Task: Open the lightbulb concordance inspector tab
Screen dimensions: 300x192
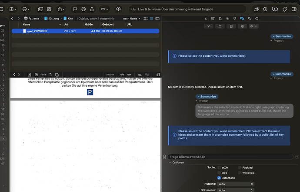Action: 235,19
